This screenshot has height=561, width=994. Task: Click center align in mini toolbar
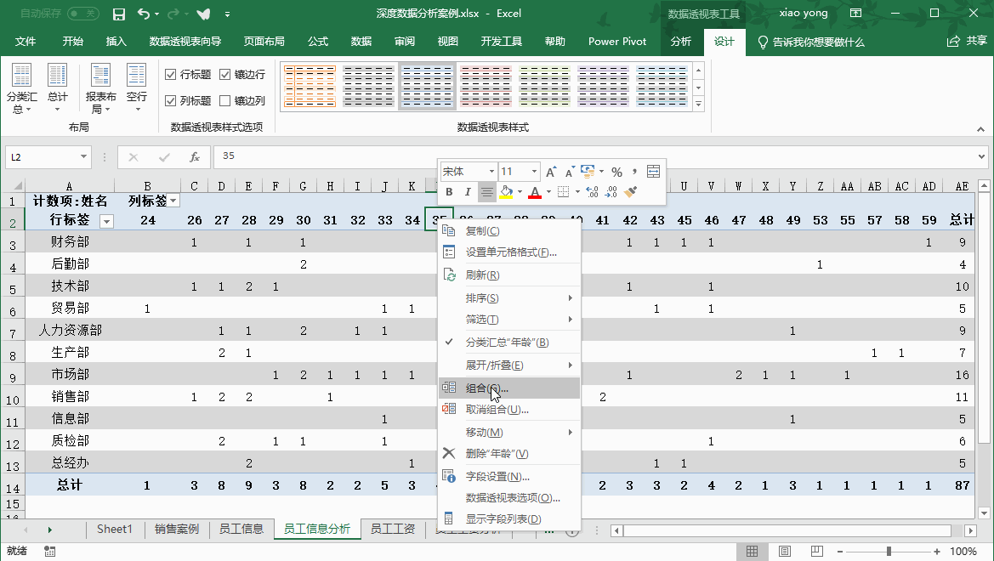[486, 191]
